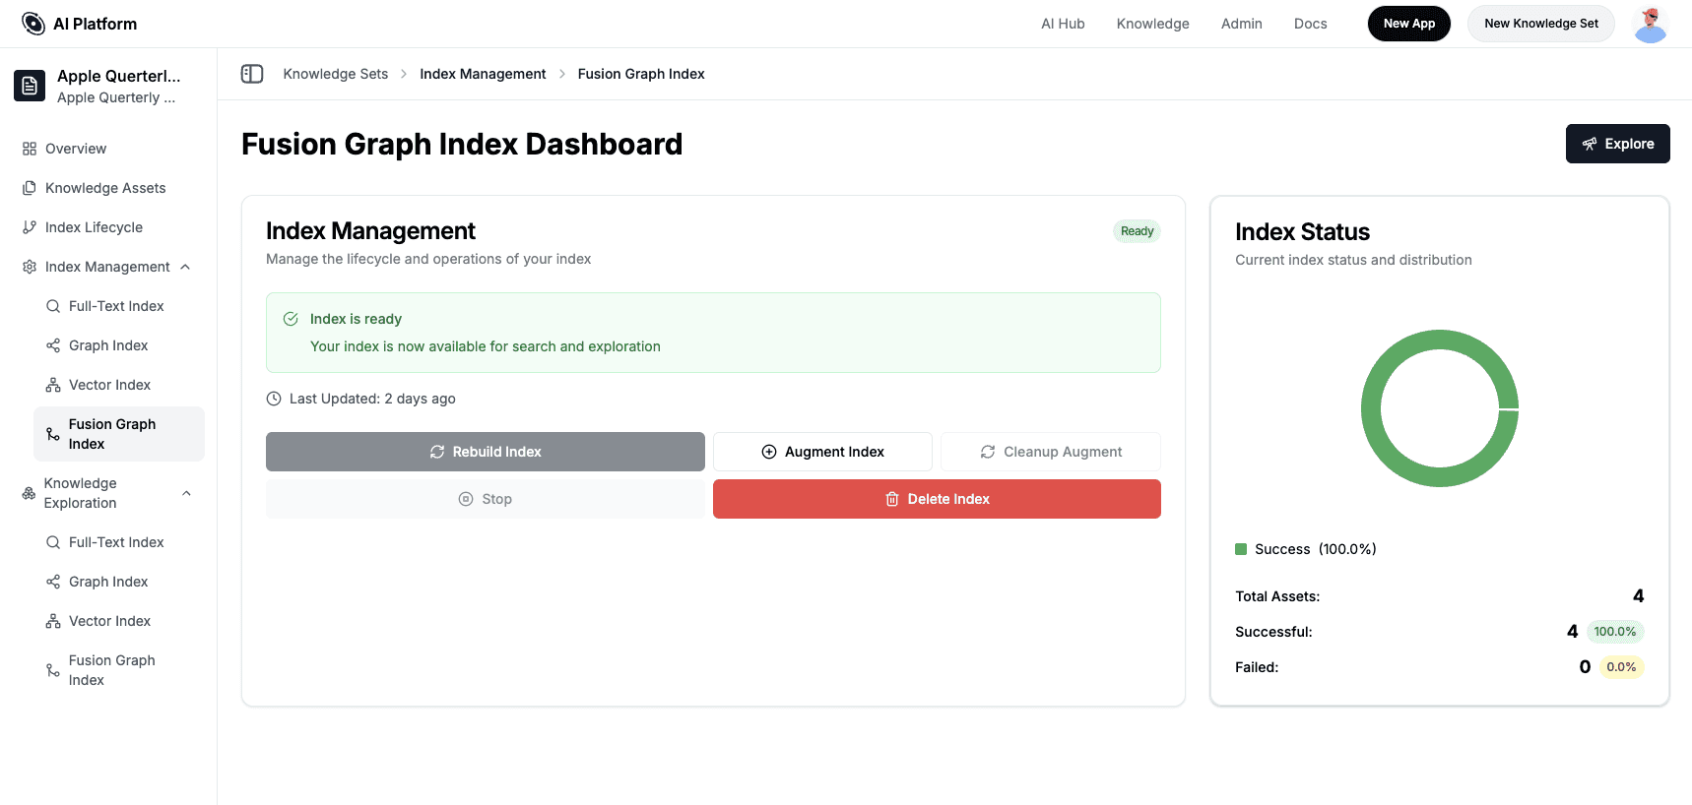Click the Cleanup Augment button
The width and height of the screenshot is (1692, 805).
tap(1051, 452)
